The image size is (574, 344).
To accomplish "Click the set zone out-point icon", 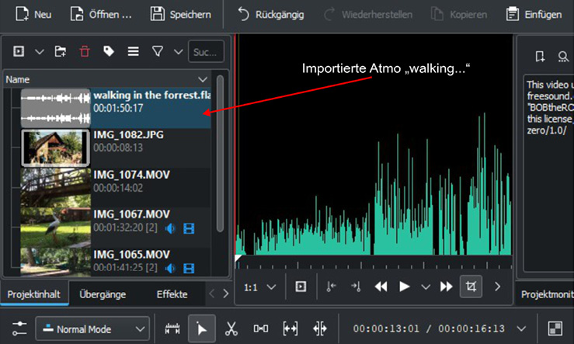I will [357, 287].
